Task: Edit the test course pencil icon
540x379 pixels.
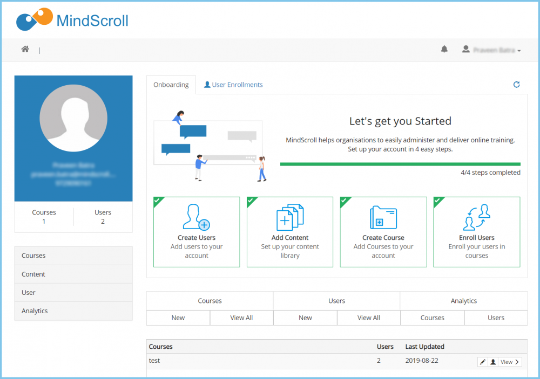Action: [x=482, y=362]
